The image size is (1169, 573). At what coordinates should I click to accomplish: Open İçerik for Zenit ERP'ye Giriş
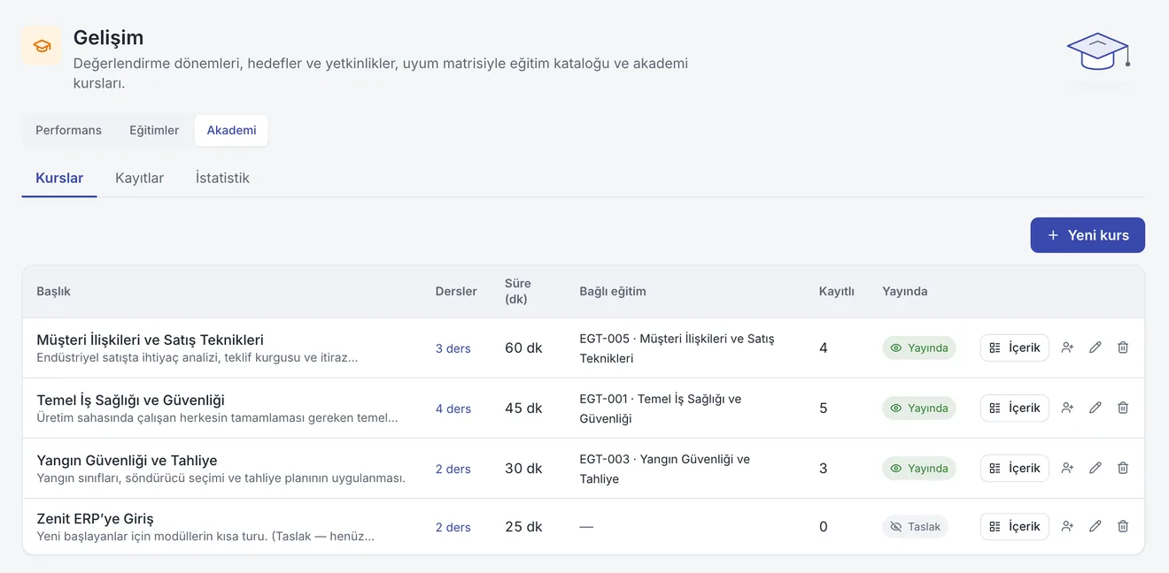[1014, 526]
